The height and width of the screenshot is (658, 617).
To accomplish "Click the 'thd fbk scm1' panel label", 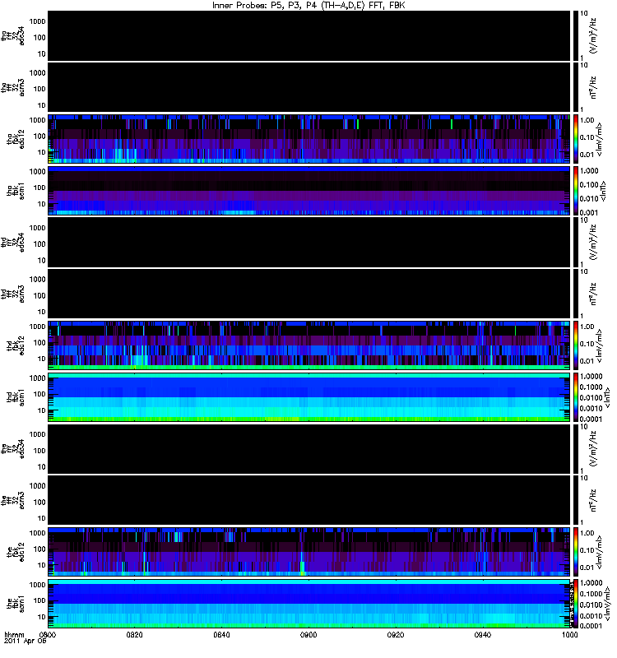I will tap(16, 397).
